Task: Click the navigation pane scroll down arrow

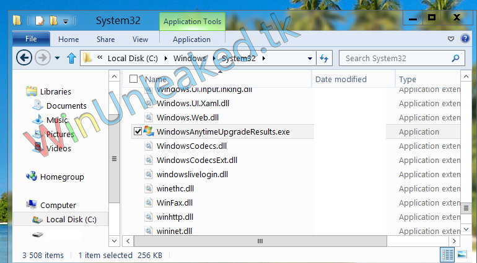Action: click(x=114, y=241)
